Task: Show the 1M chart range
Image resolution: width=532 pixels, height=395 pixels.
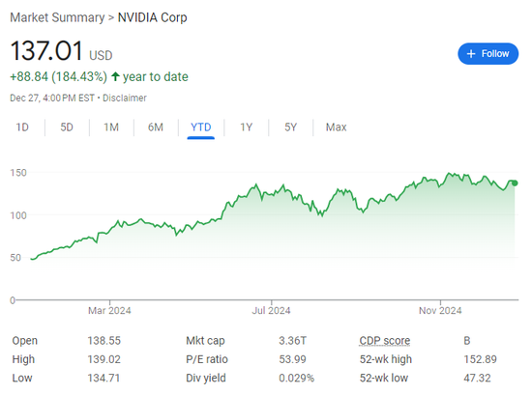Action: pyautogui.click(x=111, y=127)
